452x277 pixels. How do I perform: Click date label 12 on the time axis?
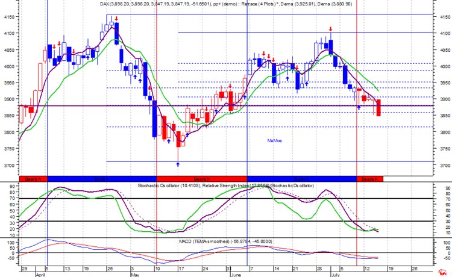click(x=366, y=269)
